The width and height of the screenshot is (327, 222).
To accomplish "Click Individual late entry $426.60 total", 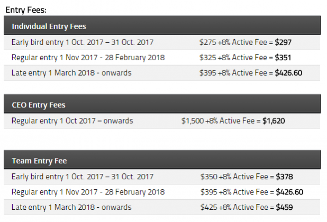I will pos(288,73).
